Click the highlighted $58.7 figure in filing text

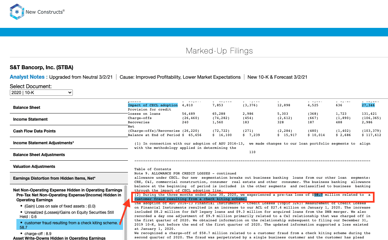318,195
